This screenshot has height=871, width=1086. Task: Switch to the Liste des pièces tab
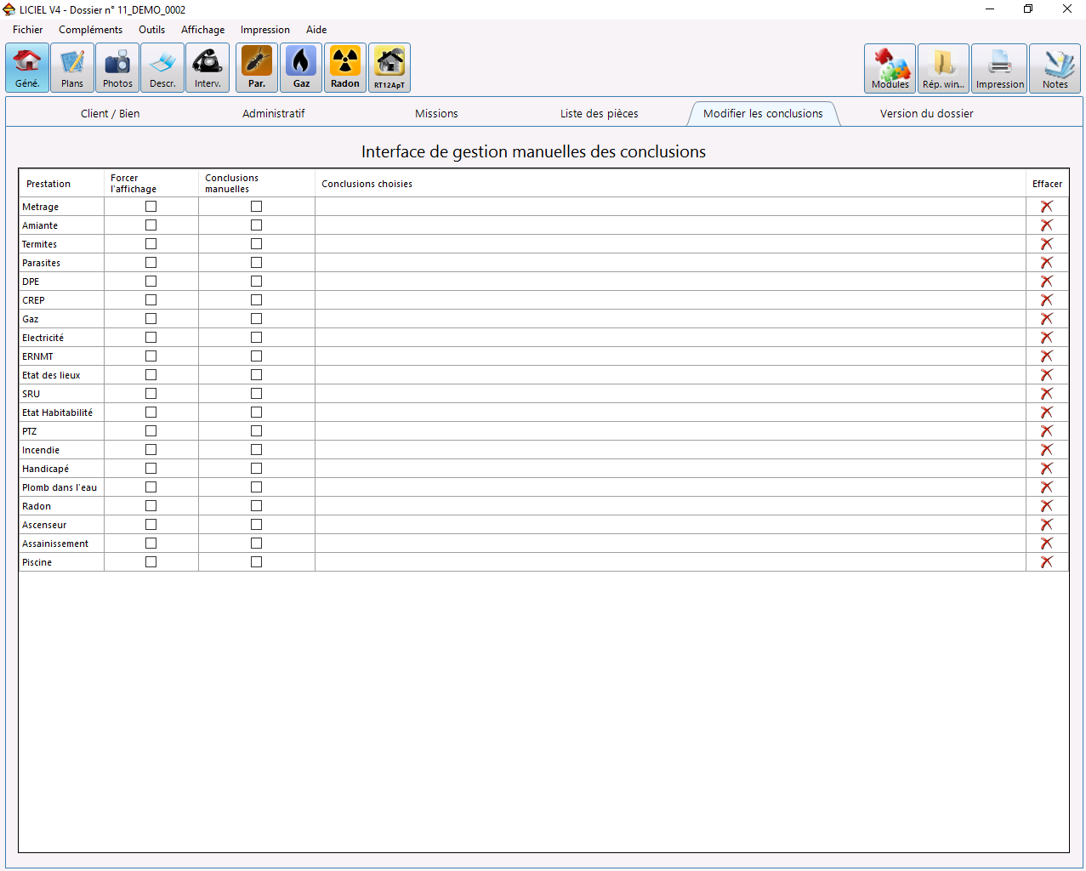coord(600,114)
